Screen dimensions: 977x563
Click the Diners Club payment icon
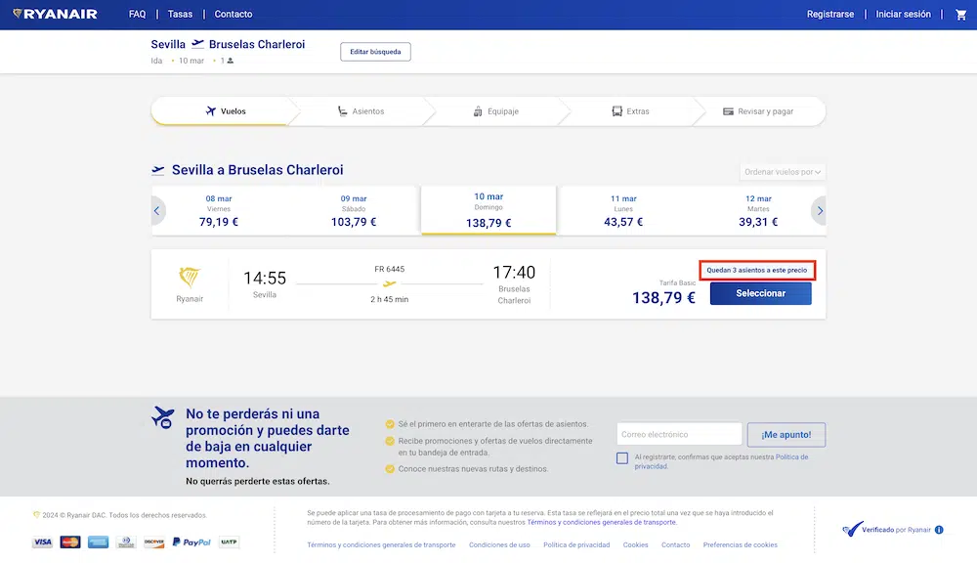click(126, 541)
